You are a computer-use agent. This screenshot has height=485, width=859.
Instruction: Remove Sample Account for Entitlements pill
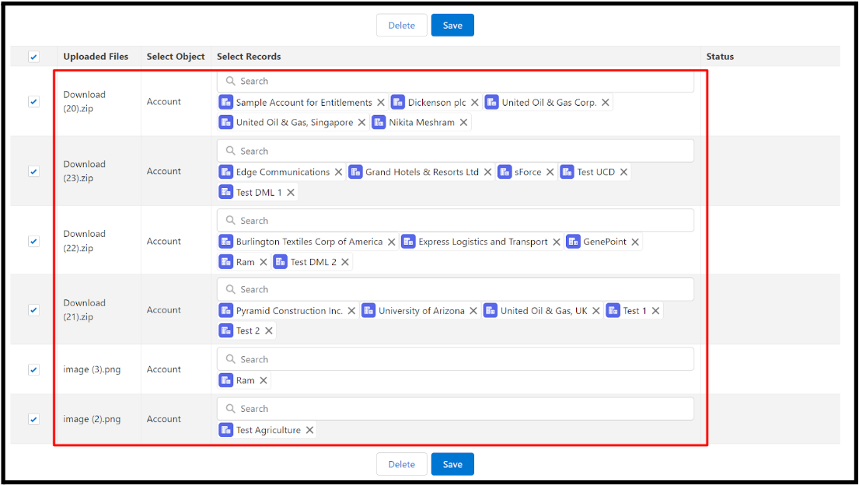click(381, 103)
